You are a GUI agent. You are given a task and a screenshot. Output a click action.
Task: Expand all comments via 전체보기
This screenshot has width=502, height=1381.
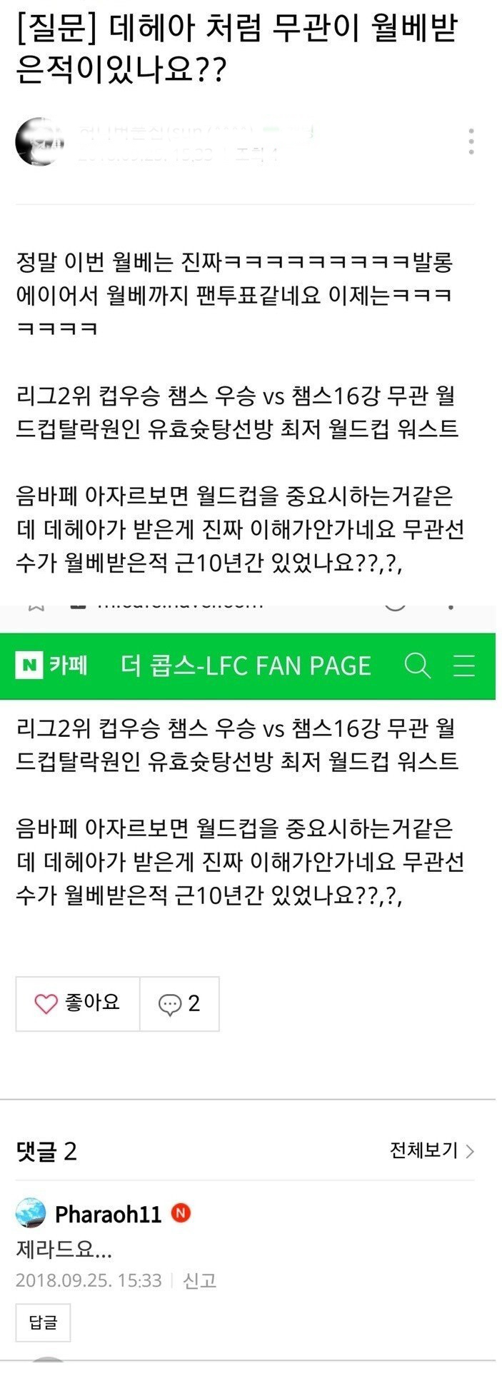point(431,1150)
